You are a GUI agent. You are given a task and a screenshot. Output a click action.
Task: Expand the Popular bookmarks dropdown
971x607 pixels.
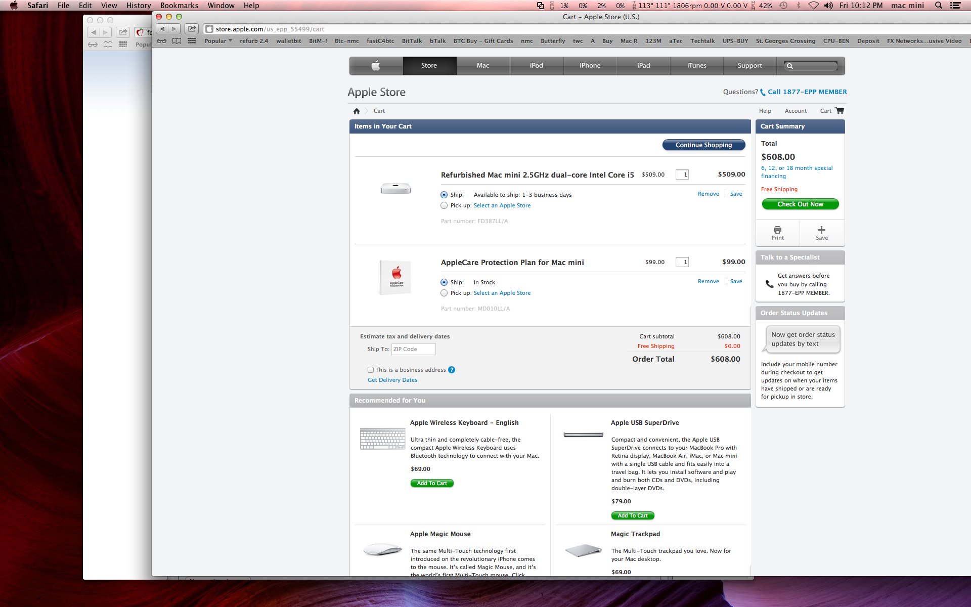(218, 41)
